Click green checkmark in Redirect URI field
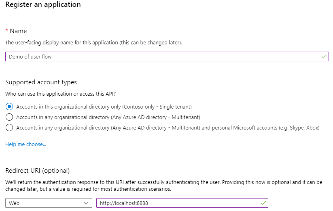Viewport: 333px width, 211px height. click(263, 203)
